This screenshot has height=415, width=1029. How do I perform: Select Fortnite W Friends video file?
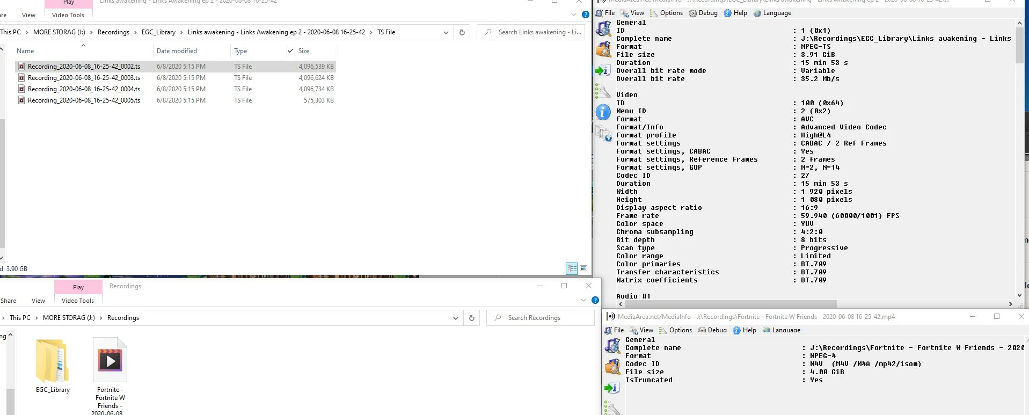point(110,376)
